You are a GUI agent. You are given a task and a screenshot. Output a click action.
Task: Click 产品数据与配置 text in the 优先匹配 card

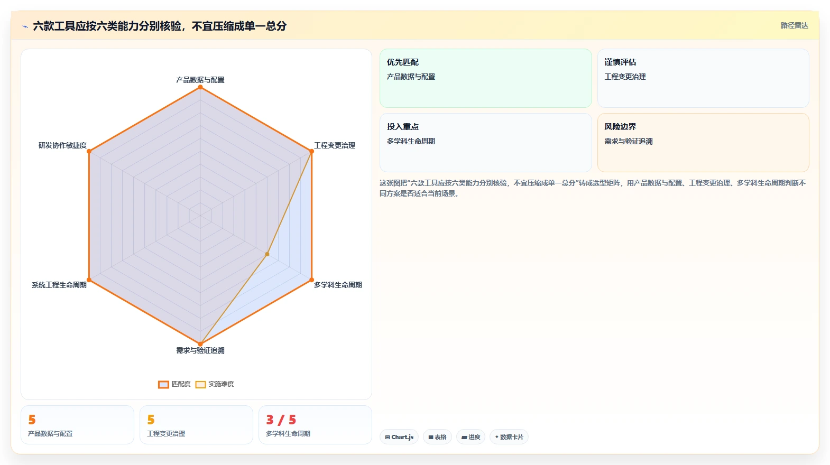(x=411, y=77)
